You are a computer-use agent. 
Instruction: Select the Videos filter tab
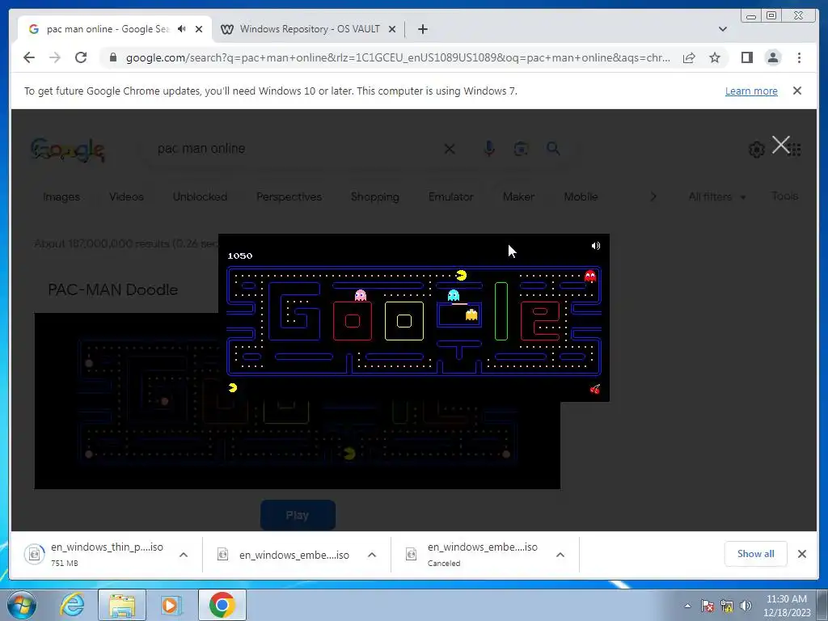[126, 196]
